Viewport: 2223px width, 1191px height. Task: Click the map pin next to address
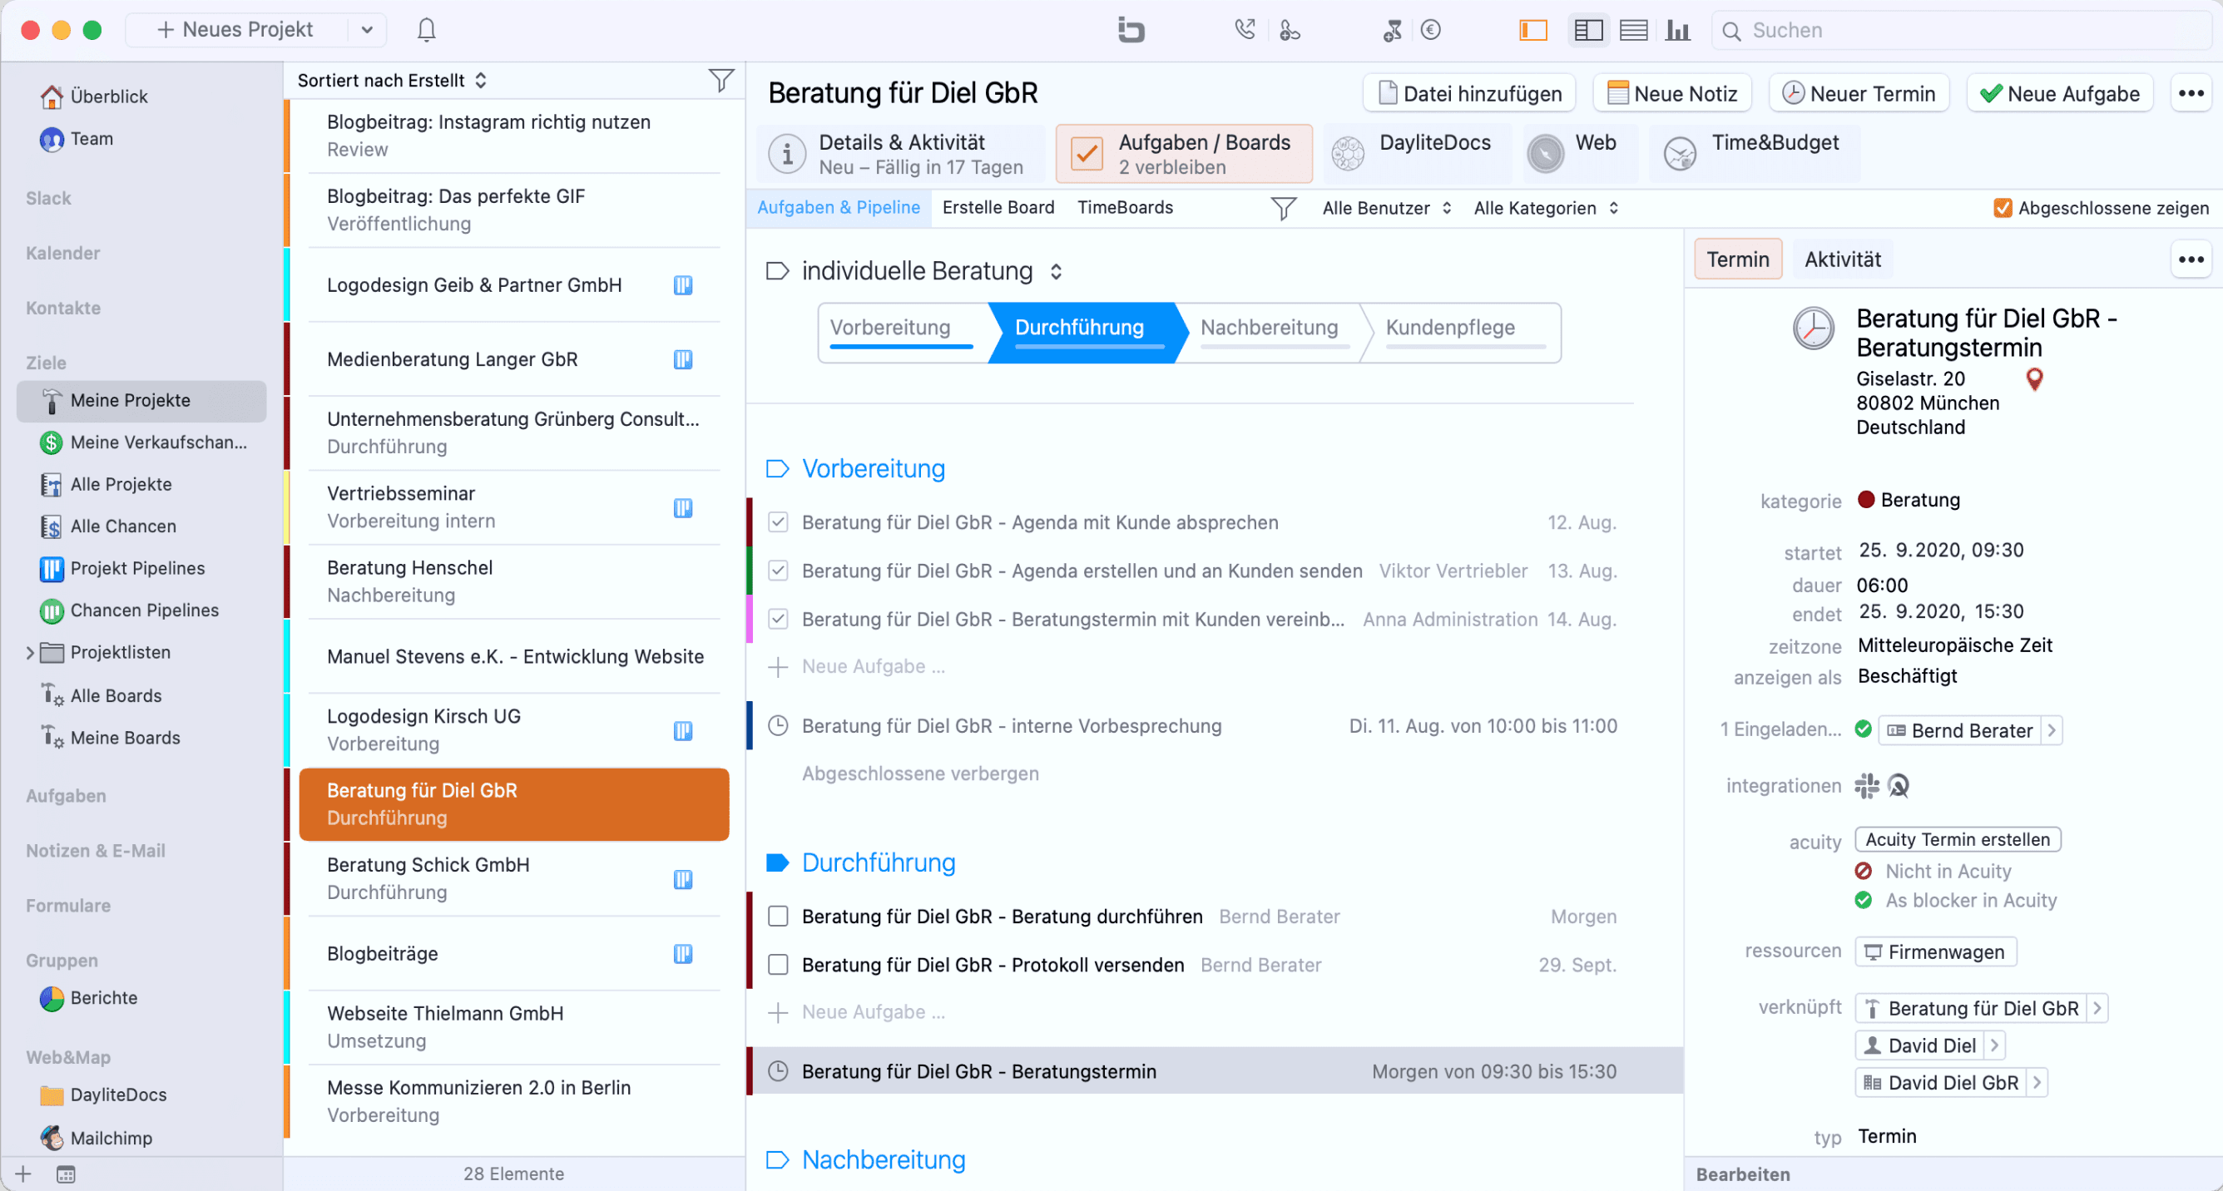click(2034, 379)
